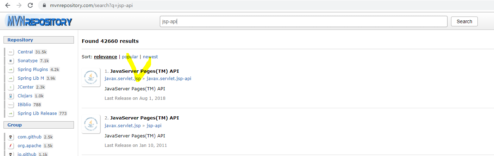Click the JCenter repository icon
The width and height of the screenshot is (494, 156).
[x=11, y=87]
